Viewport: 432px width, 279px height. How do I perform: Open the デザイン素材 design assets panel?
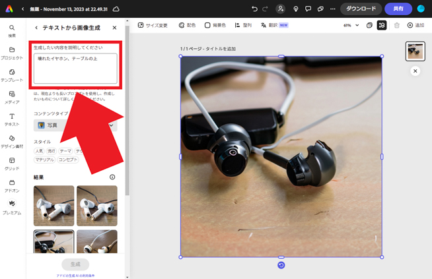point(12,142)
